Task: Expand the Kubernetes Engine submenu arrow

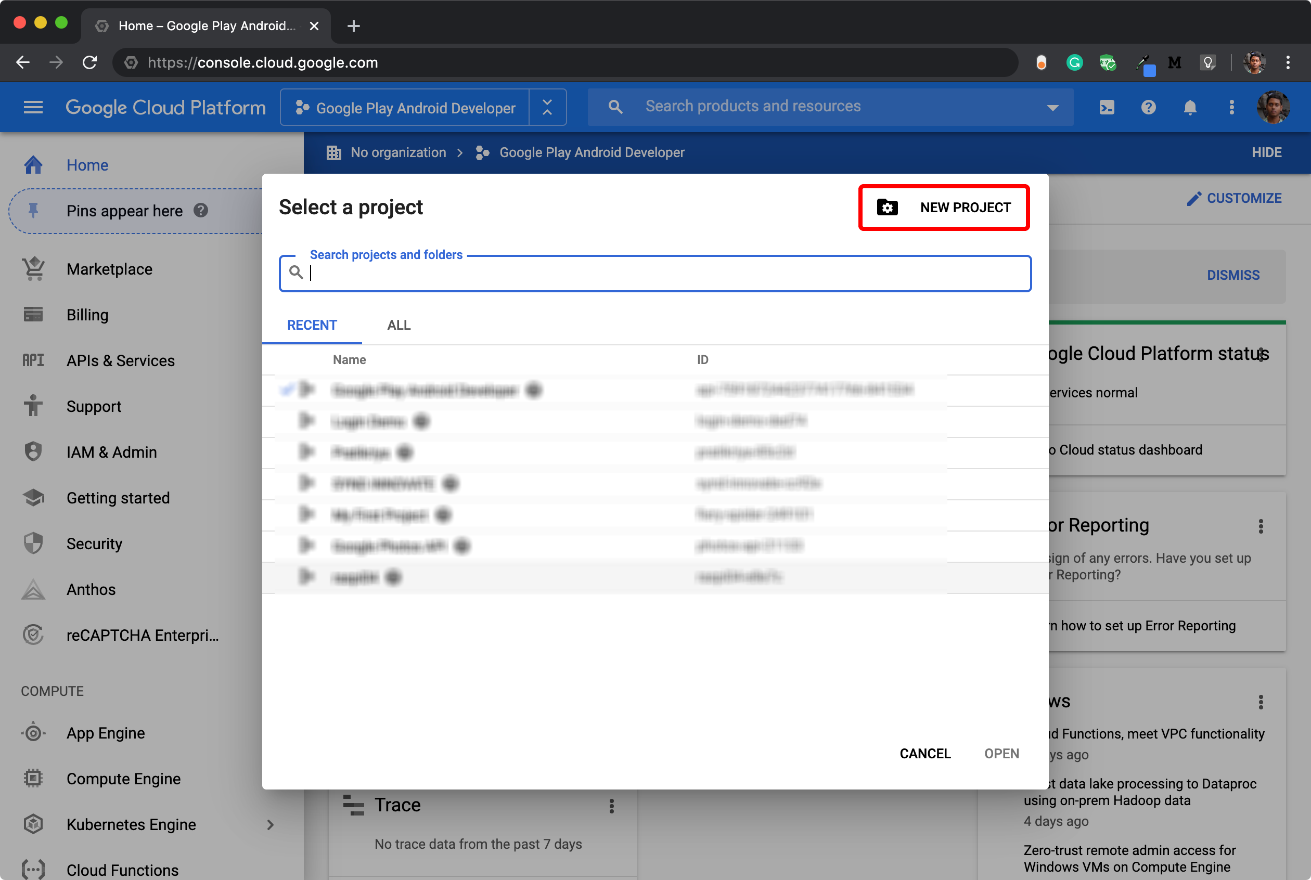Action: point(270,824)
